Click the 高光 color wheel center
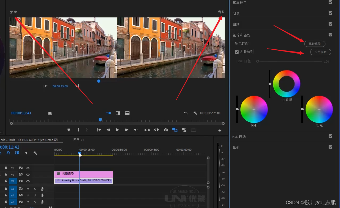Screen dimensions: 340x208 [319, 109]
